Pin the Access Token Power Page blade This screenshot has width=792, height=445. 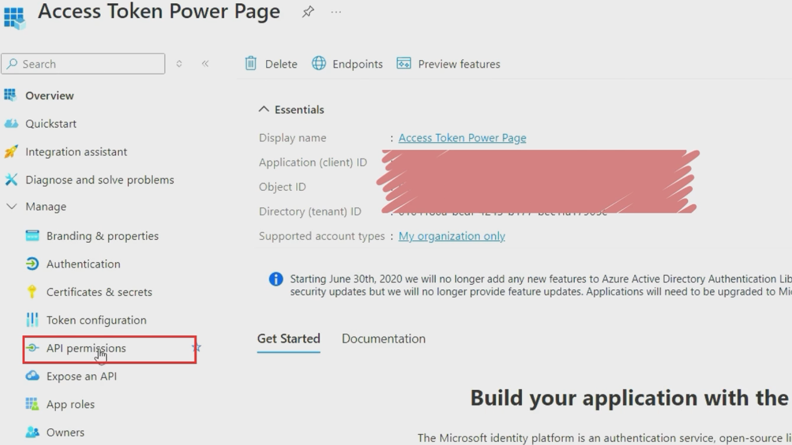(x=308, y=12)
